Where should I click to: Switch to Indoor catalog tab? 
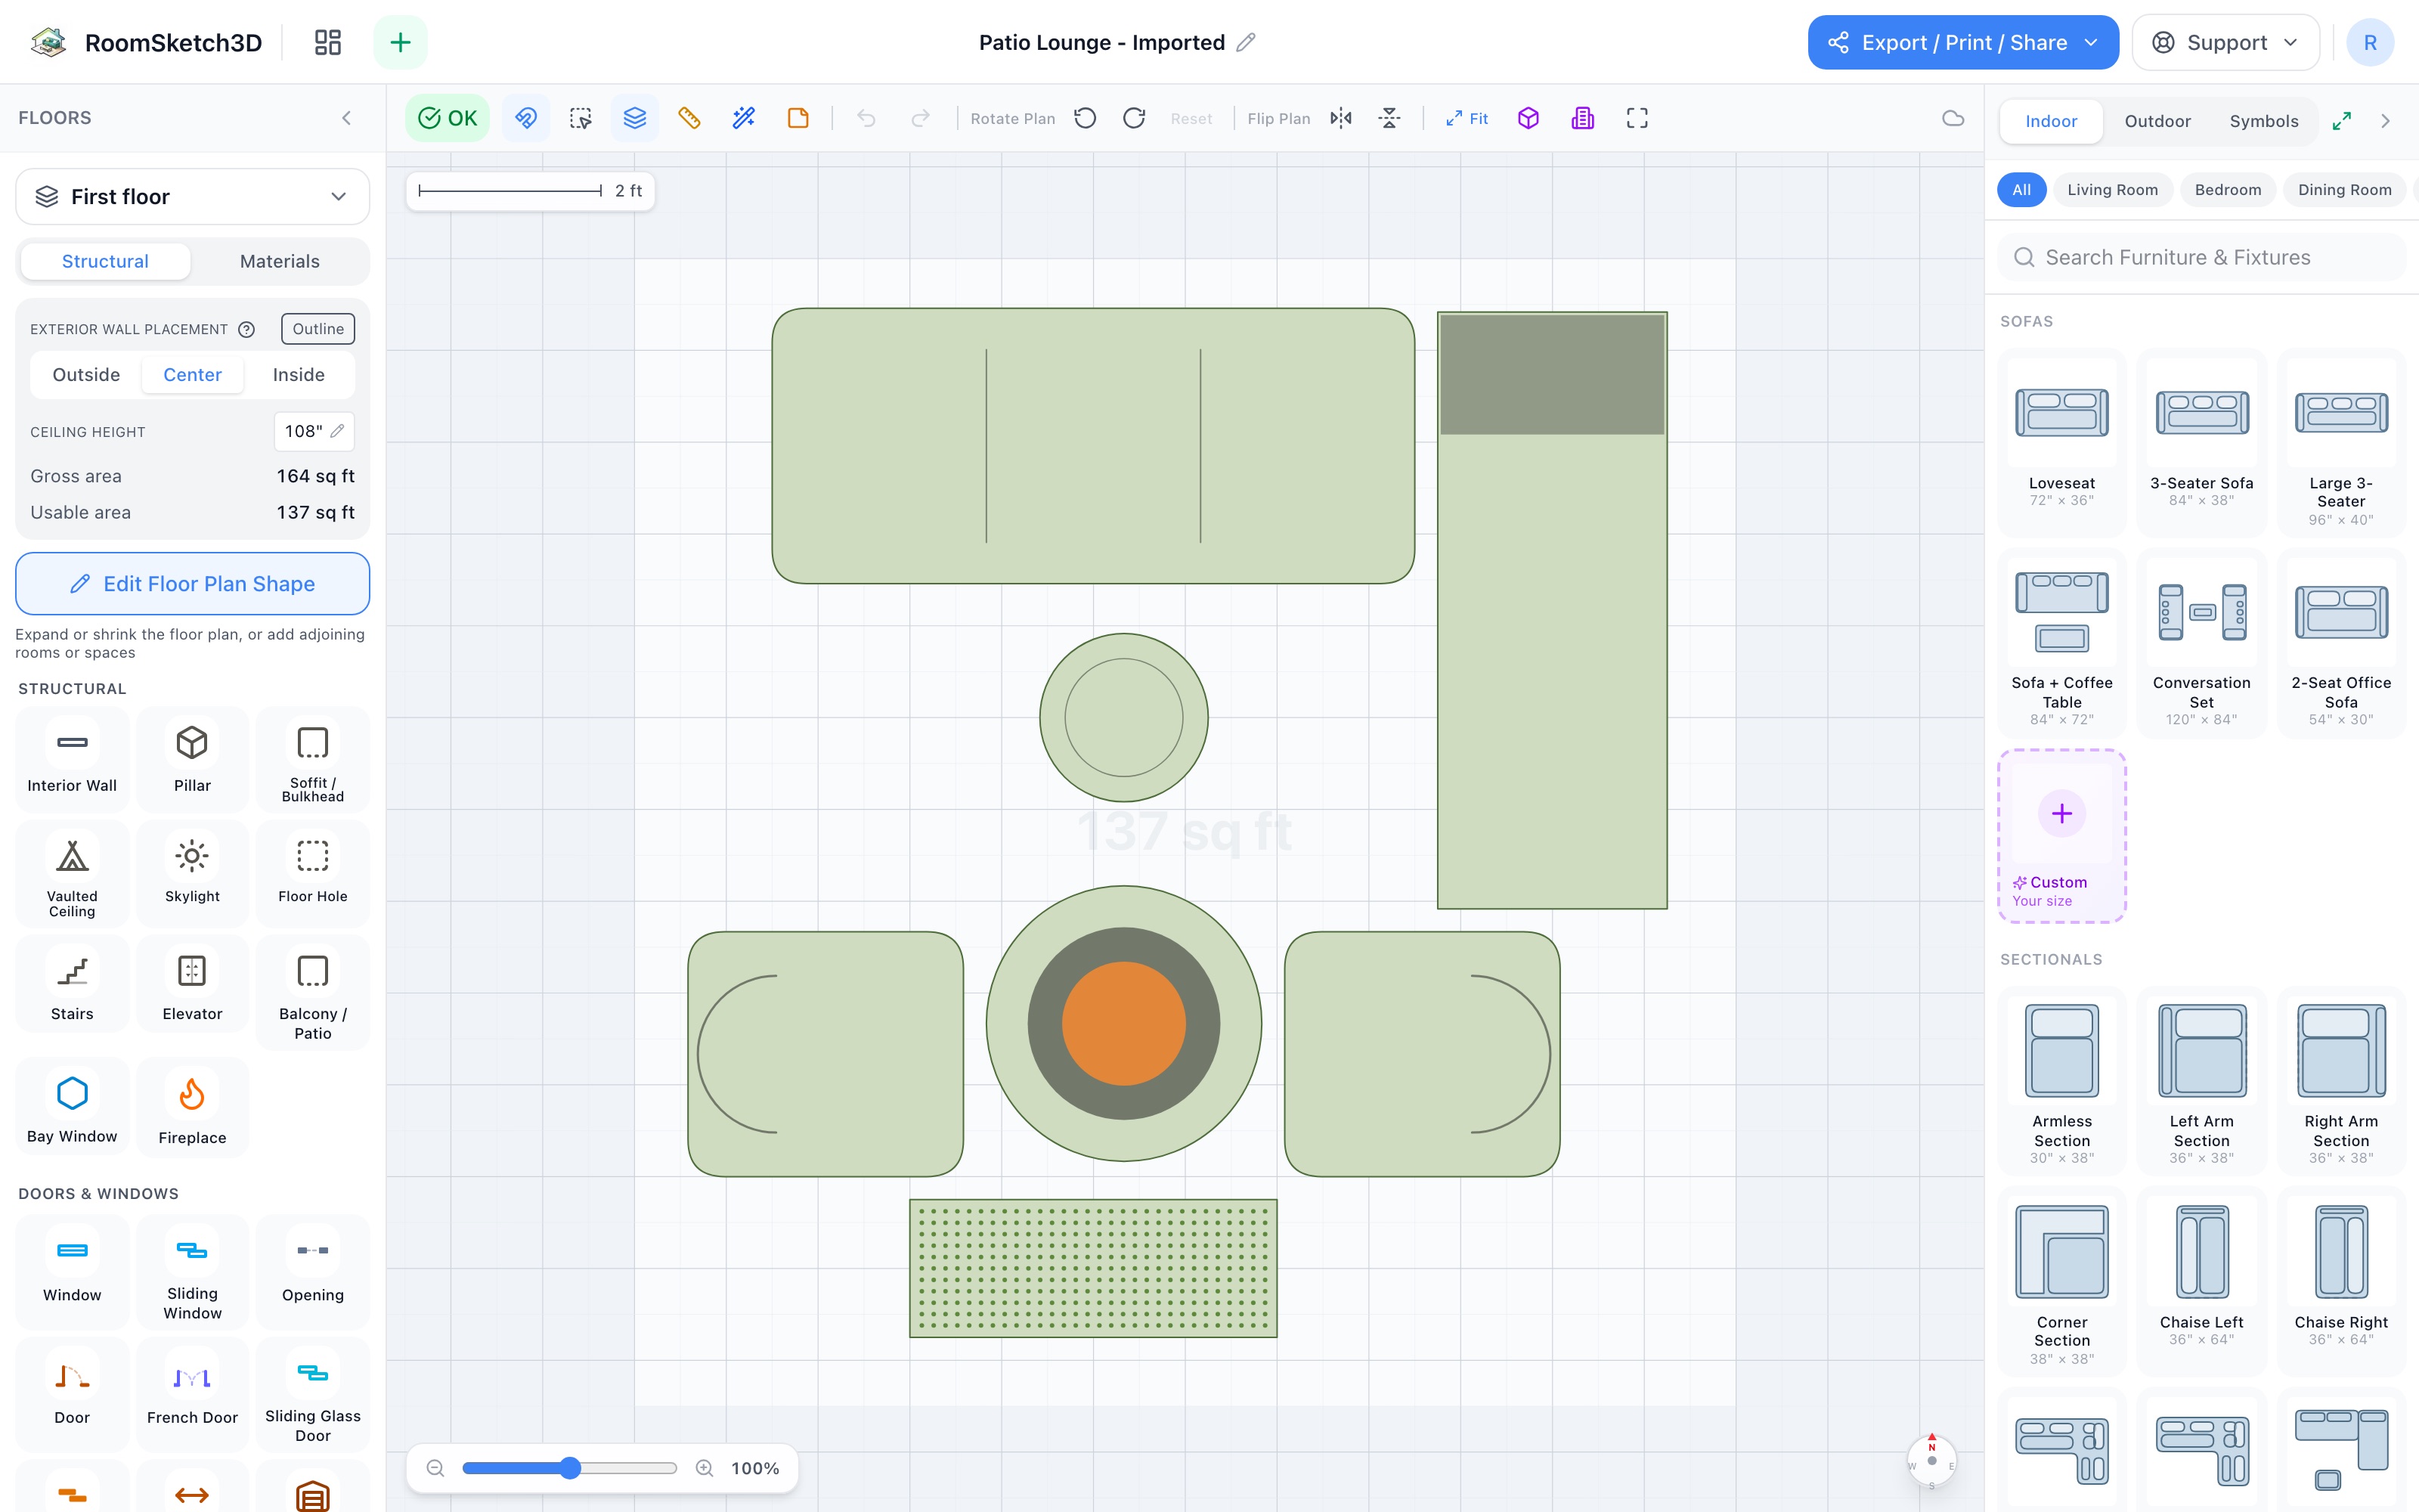2051,121
